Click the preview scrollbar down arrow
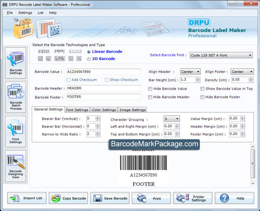The width and height of the screenshot is (260, 211). pos(253,184)
